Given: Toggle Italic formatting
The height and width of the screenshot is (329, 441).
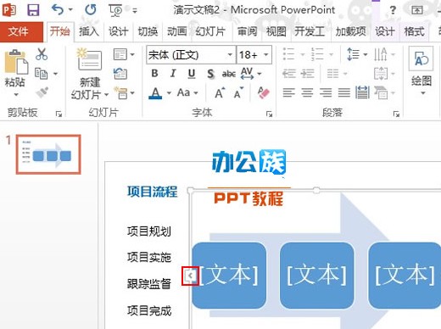Looking at the screenshot, I should (173, 74).
